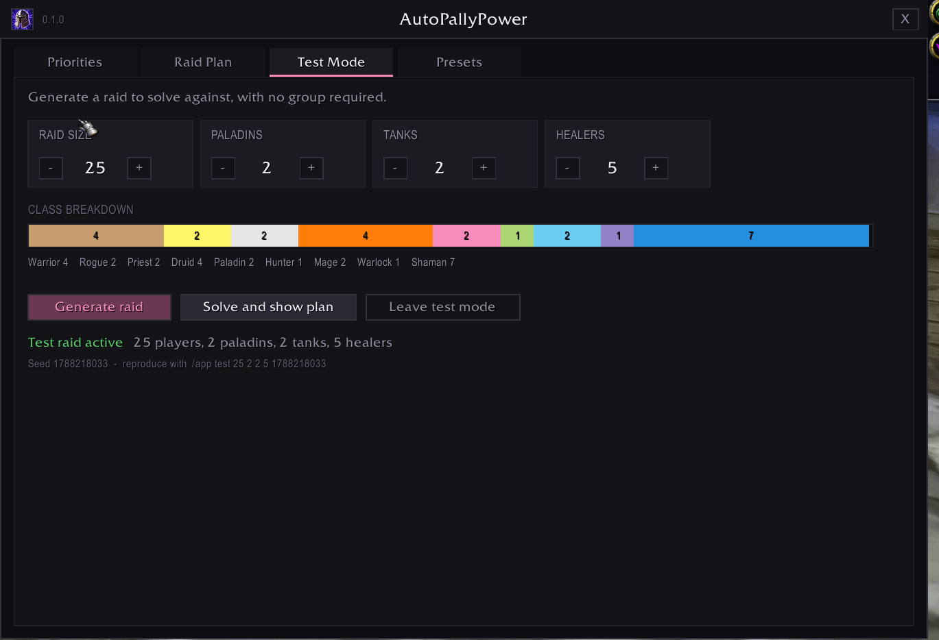Click the CLASS BREAKDOWN heading
Screen dimensions: 939x640
81,210
